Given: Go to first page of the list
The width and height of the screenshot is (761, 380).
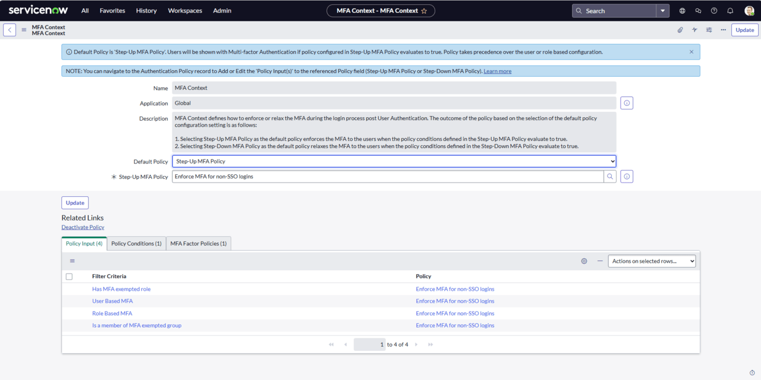Looking at the screenshot, I should coord(331,344).
